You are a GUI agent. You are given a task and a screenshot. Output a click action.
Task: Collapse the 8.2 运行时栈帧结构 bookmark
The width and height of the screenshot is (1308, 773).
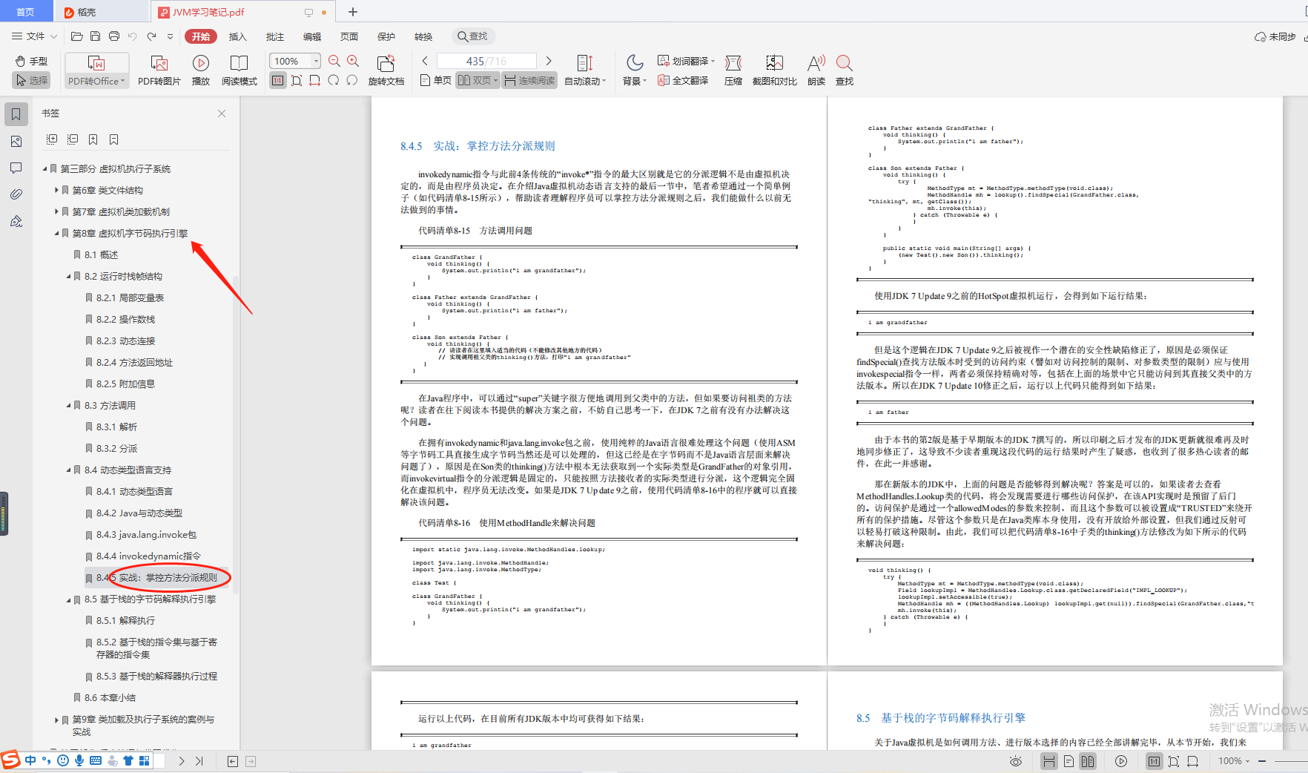[x=68, y=276]
